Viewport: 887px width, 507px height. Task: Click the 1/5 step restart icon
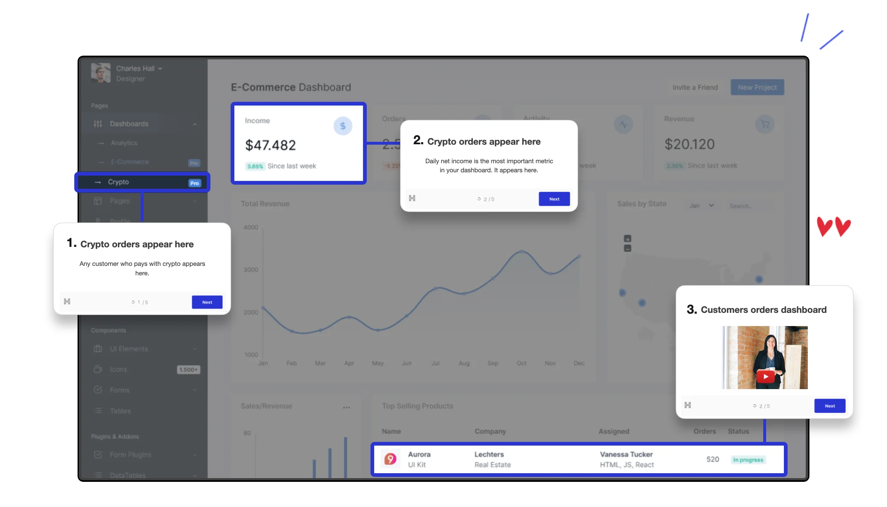133,302
